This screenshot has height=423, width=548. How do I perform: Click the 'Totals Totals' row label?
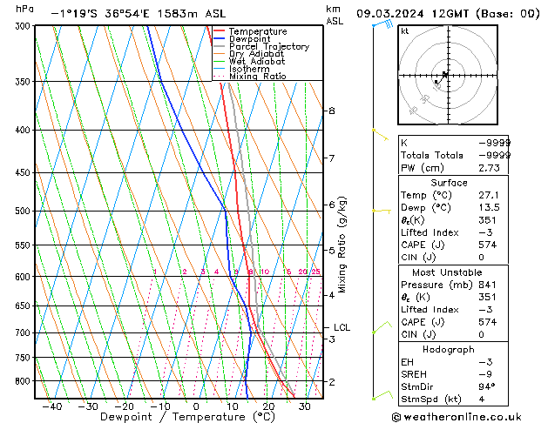[432, 155]
